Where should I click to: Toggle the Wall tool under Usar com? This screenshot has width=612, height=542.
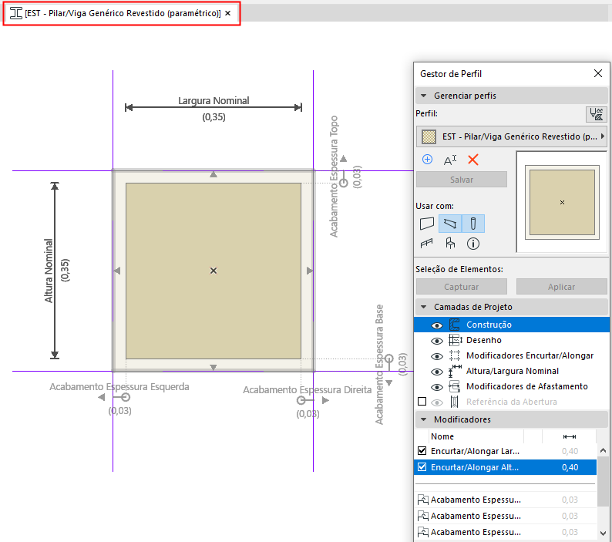point(427,224)
